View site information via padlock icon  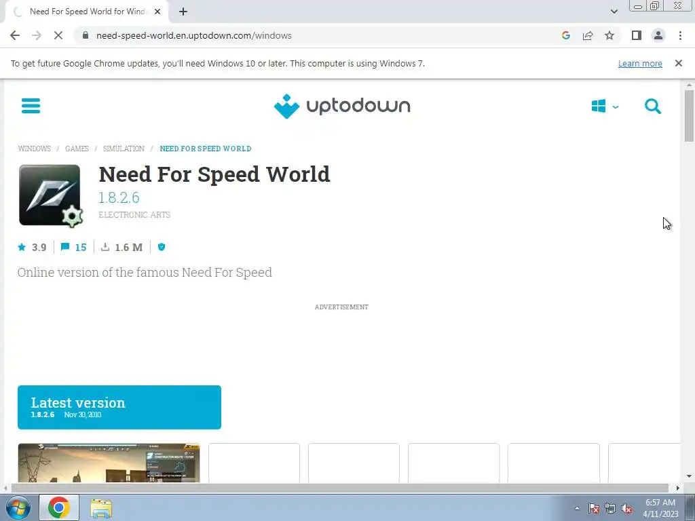86,35
